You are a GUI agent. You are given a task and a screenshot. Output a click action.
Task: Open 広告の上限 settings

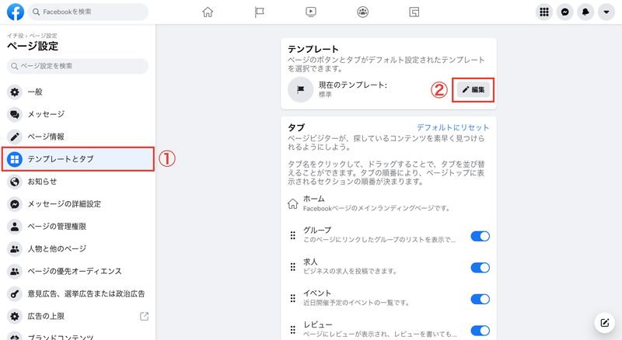[x=78, y=316]
